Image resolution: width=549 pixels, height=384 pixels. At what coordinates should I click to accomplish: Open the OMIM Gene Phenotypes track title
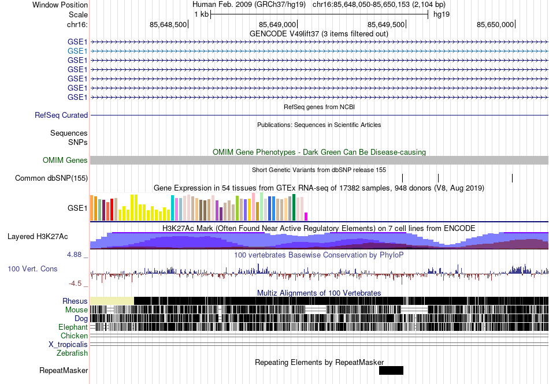[320, 152]
